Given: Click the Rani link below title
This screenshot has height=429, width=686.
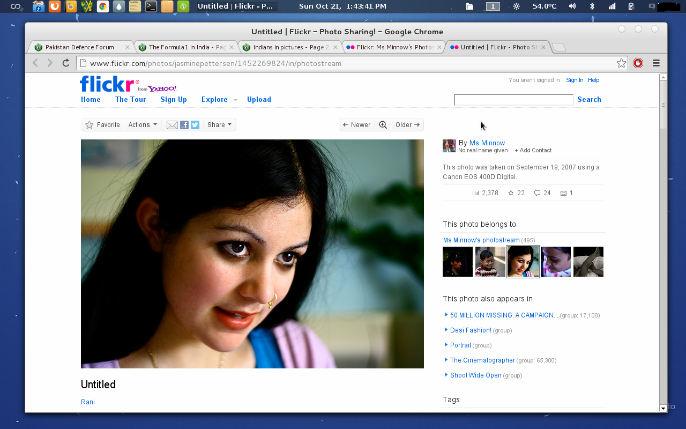Looking at the screenshot, I should coord(88,402).
